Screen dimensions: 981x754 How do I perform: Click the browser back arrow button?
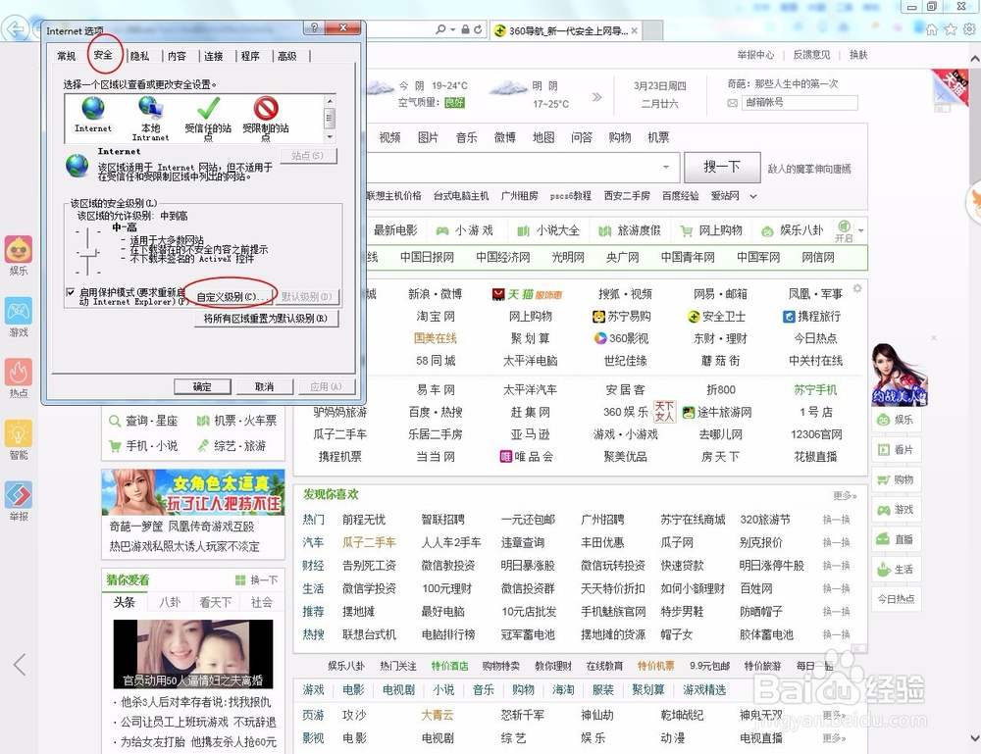point(14,29)
